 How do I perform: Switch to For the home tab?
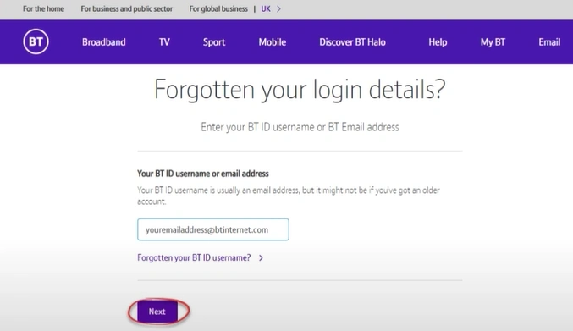click(43, 8)
